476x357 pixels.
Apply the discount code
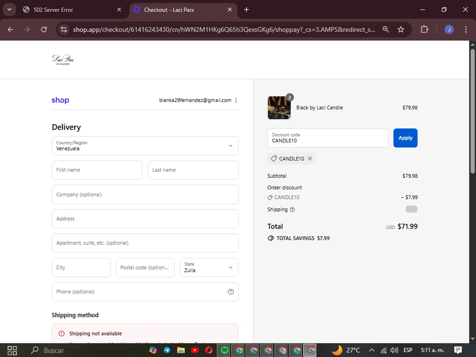pos(406,138)
